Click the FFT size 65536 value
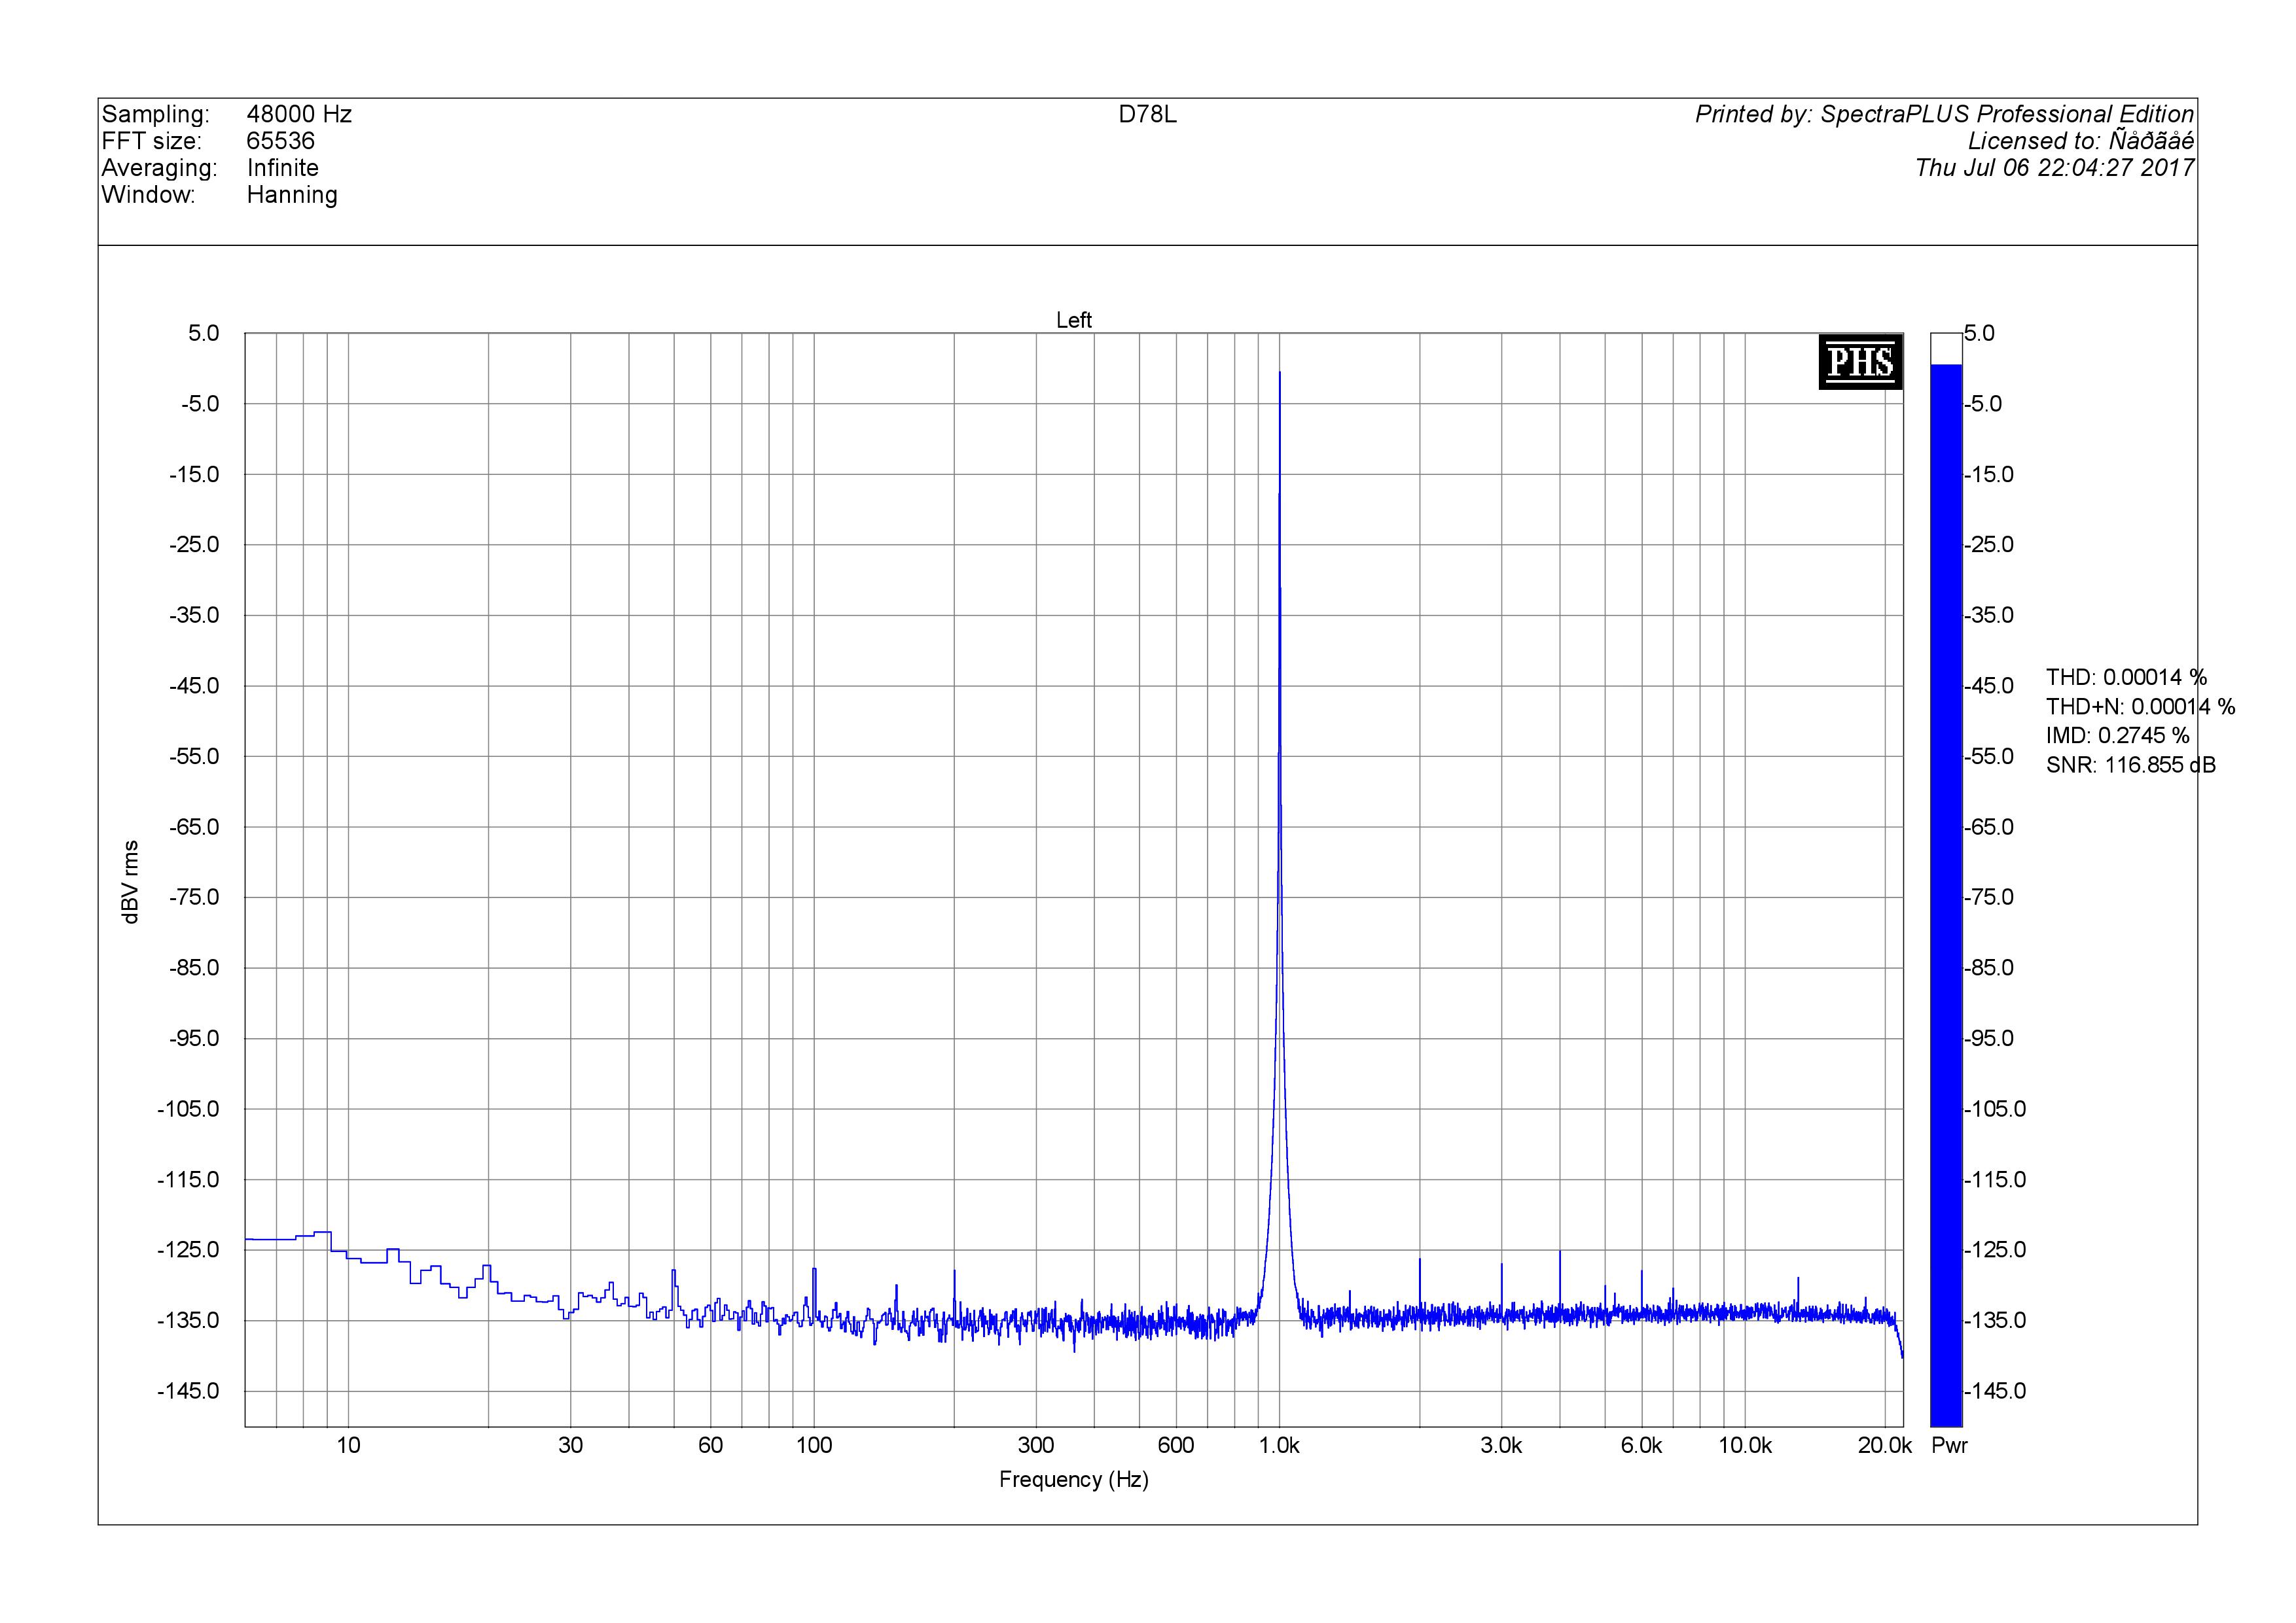 tap(280, 141)
